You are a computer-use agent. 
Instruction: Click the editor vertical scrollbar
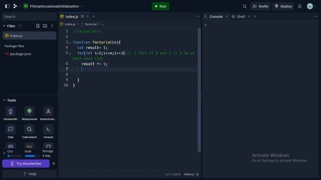pos(199,90)
